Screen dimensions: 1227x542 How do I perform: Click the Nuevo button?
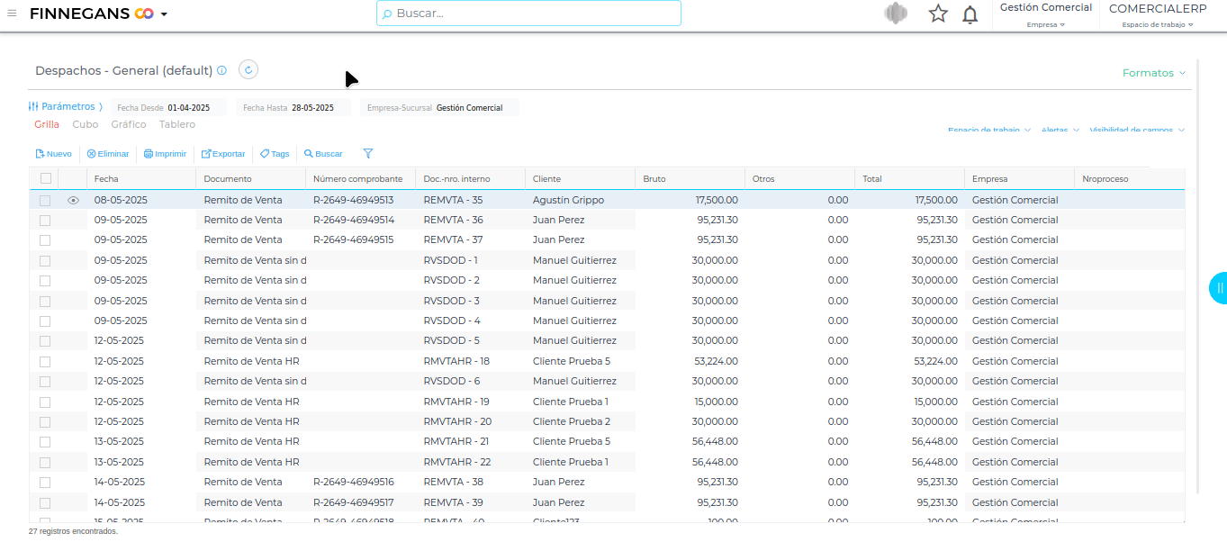pyautogui.click(x=53, y=154)
